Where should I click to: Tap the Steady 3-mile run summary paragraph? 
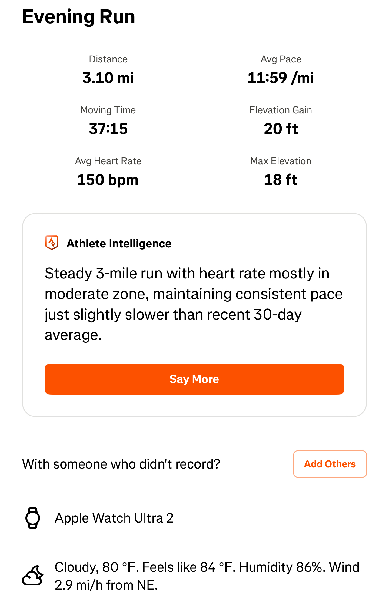(x=194, y=304)
